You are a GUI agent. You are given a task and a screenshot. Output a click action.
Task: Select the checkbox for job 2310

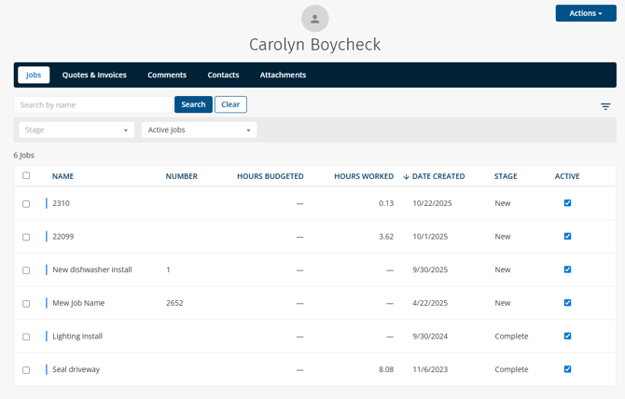coord(26,203)
